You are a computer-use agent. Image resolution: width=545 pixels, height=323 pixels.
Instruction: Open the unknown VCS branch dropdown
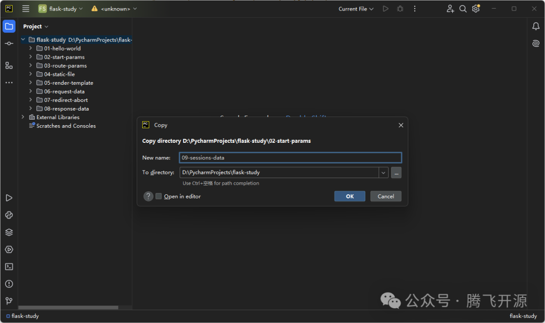click(115, 9)
